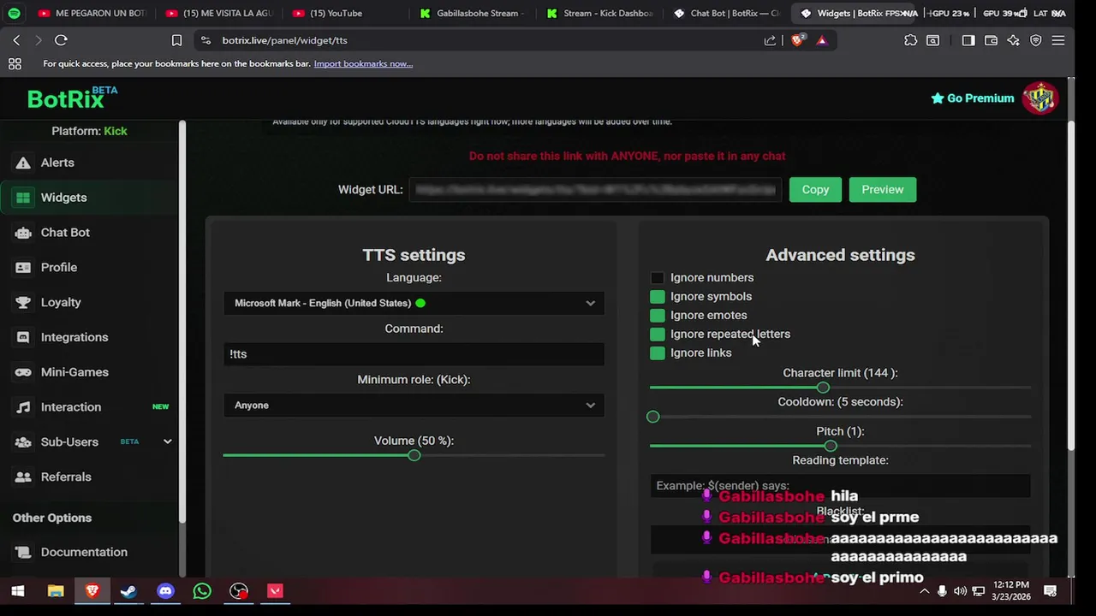
Task: Toggle the Ignore links checkbox
Action: [657, 353]
